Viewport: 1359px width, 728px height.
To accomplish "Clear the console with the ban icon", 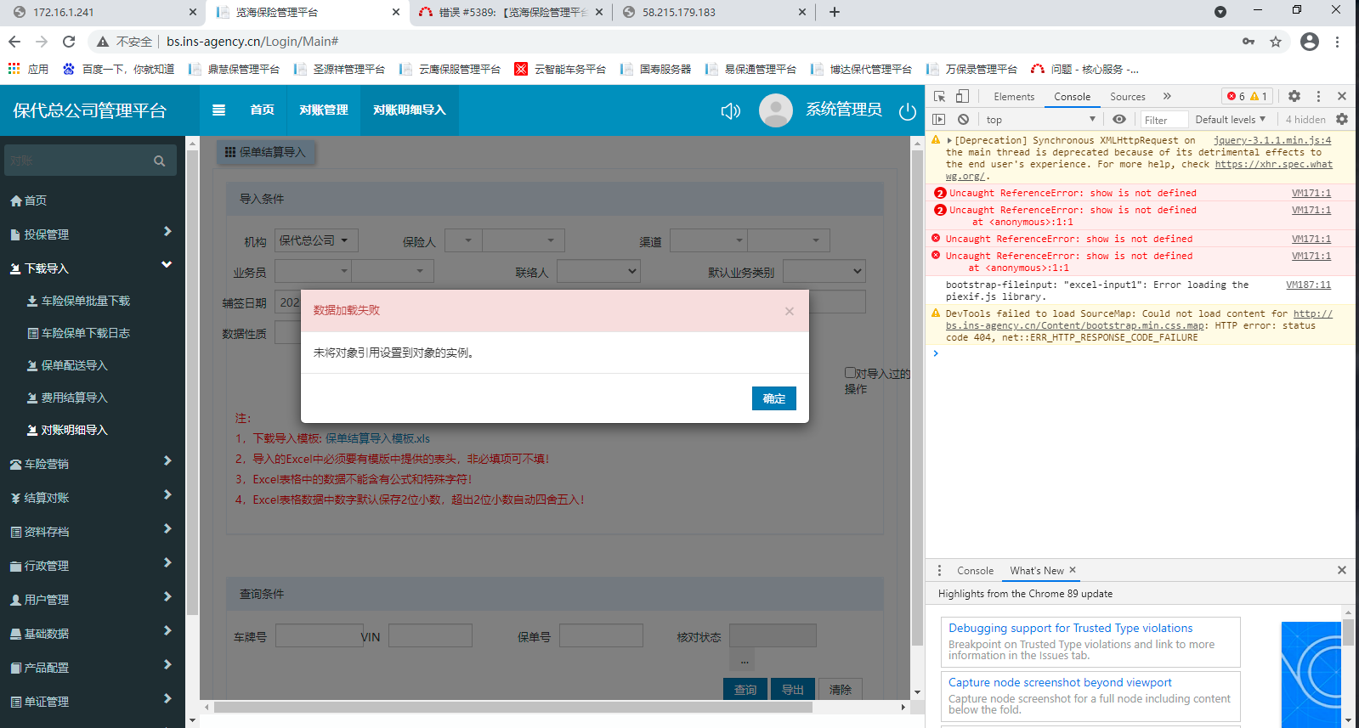I will [x=963, y=120].
